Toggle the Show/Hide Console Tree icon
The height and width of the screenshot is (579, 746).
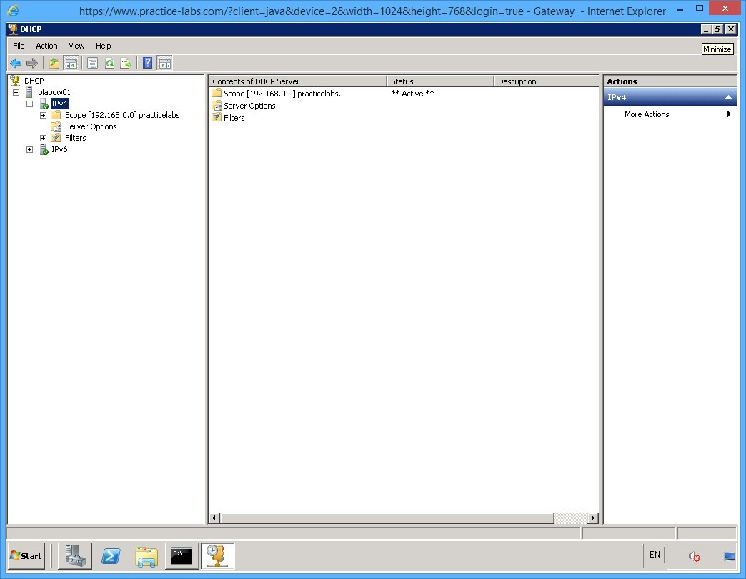pyautogui.click(x=72, y=63)
